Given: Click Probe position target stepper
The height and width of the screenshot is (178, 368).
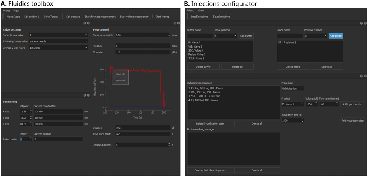Looking at the screenshot, I should (31, 139).
